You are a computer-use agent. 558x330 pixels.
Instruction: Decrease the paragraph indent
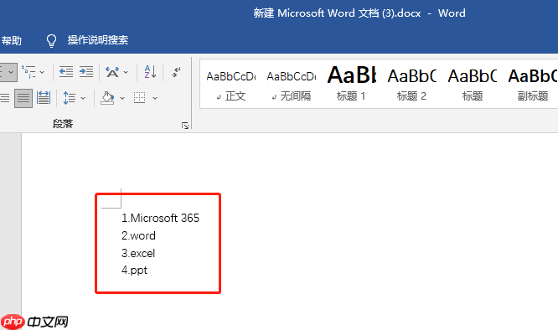(66, 72)
